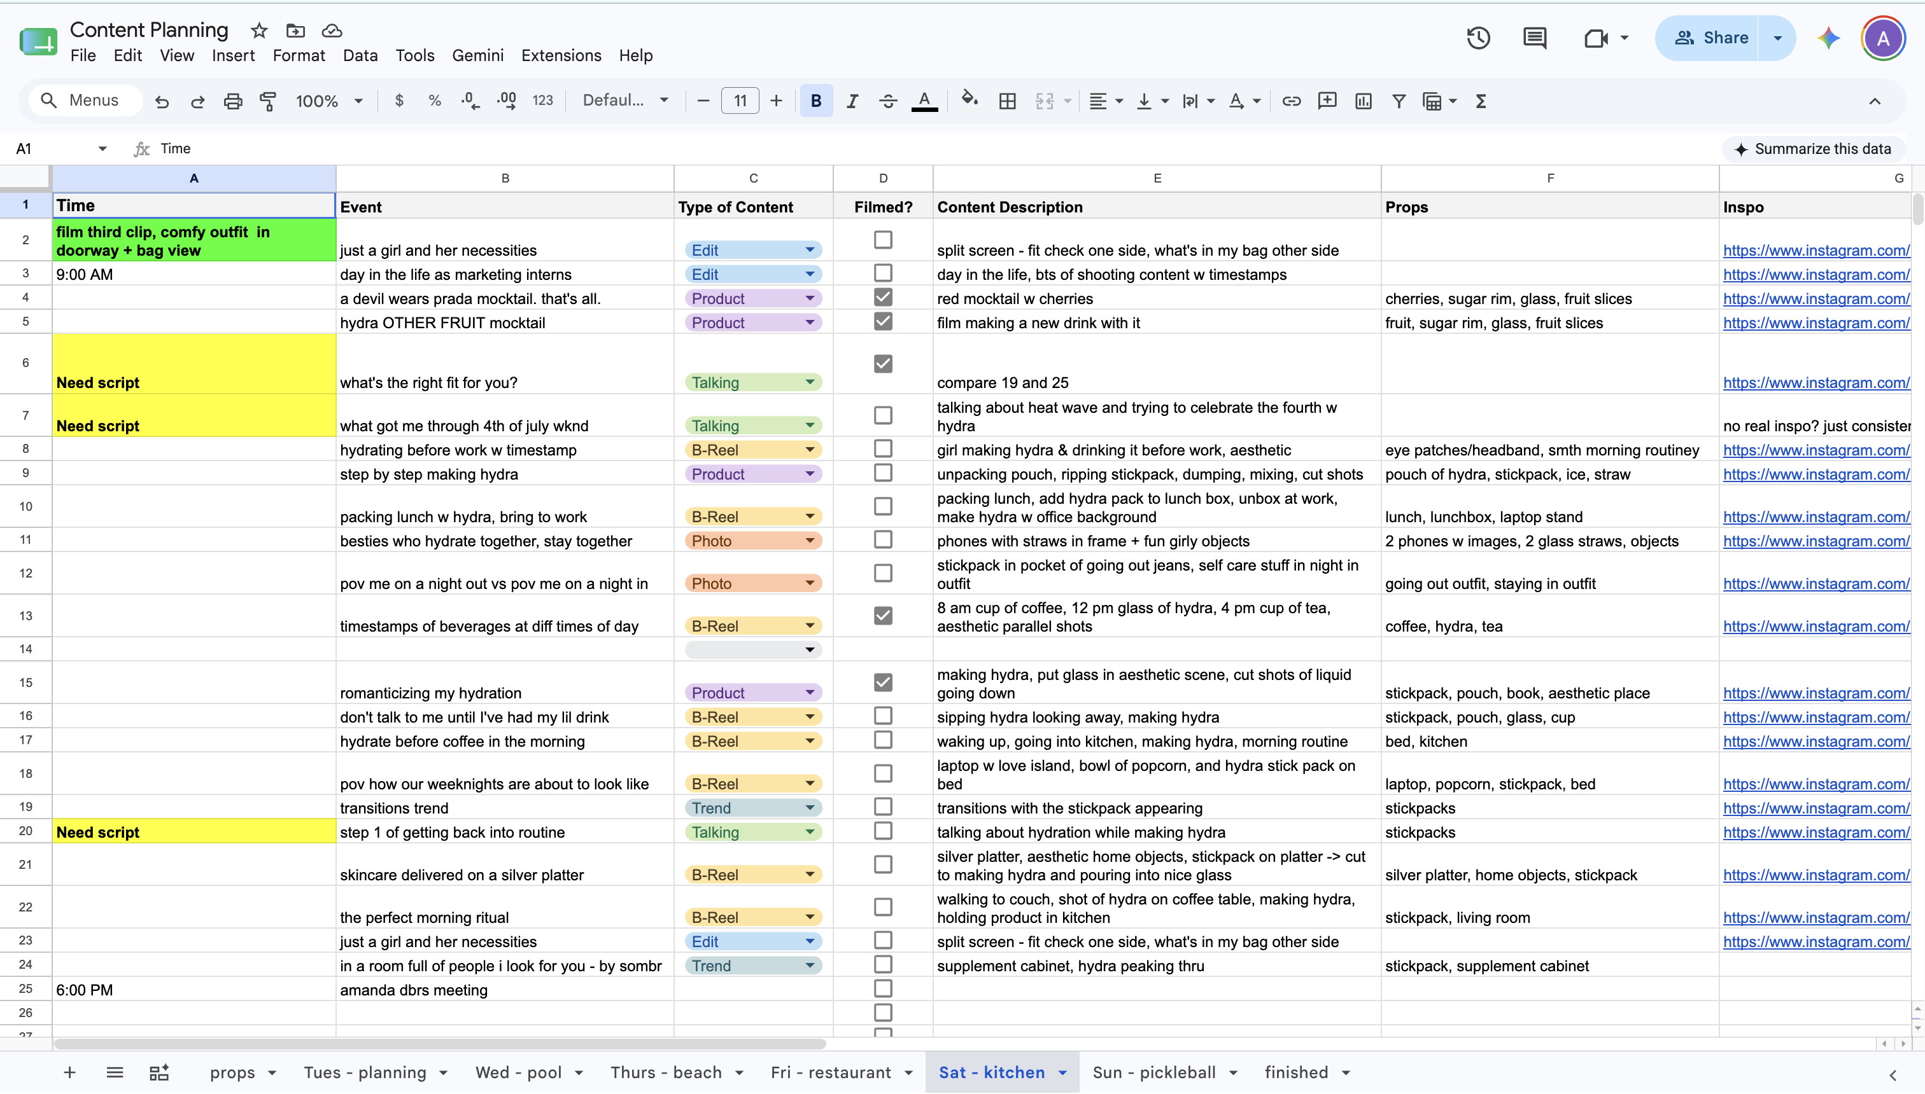Click the font size input field
The width and height of the screenshot is (1925, 1094).
(x=740, y=100)
